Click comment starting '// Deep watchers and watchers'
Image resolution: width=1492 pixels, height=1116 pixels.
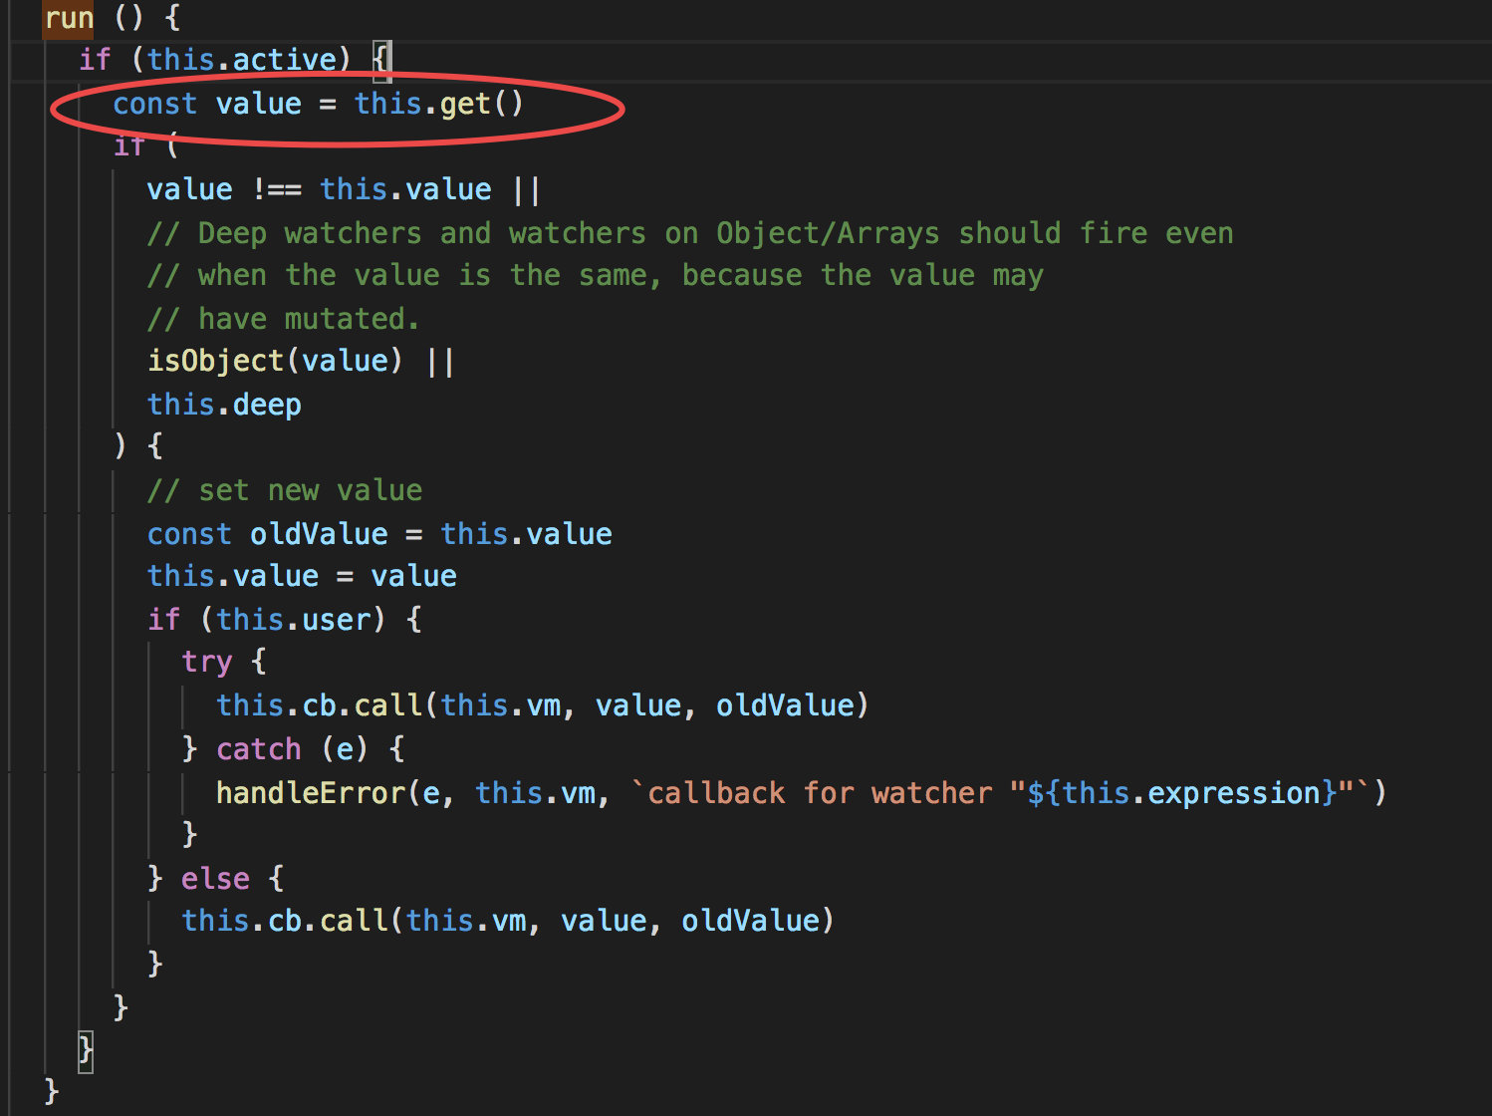(x=690, y=233)
